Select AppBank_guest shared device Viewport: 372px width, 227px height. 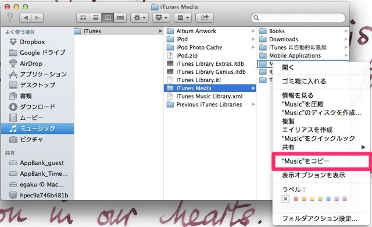pyautogui.click(x=38, y=162)
